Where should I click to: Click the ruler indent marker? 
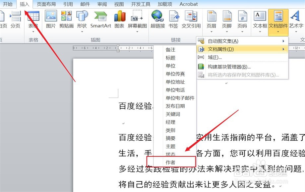[118, 48]
